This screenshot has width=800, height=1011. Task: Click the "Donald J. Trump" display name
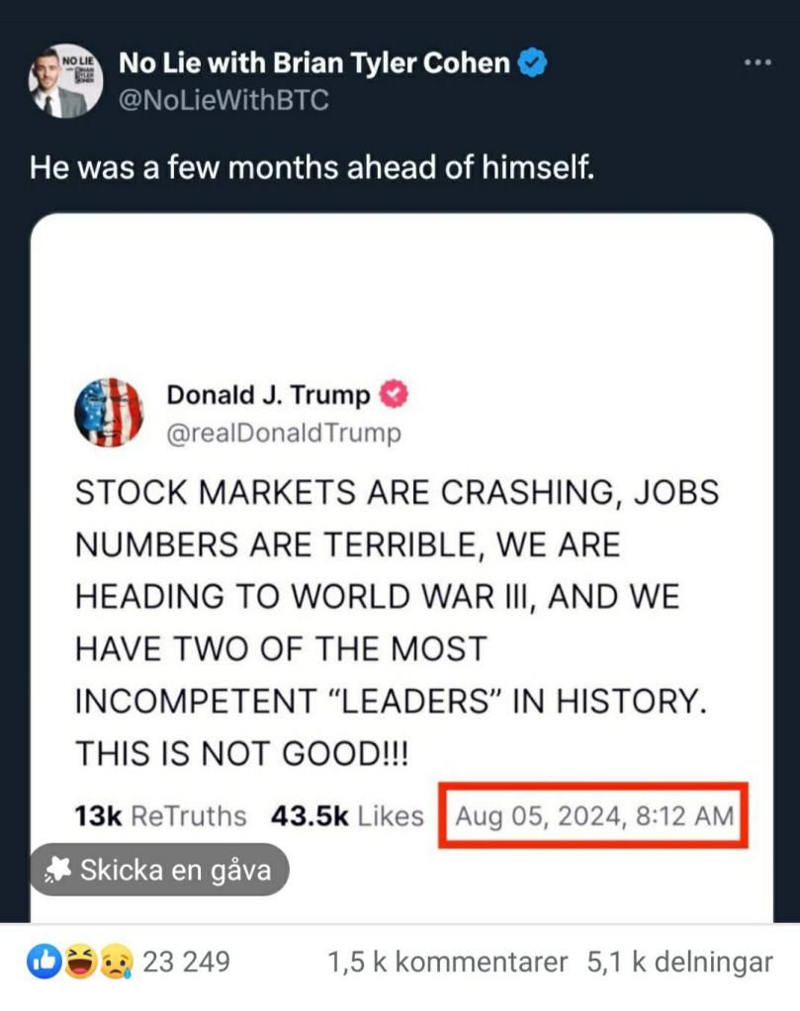[x=268, y=395]
